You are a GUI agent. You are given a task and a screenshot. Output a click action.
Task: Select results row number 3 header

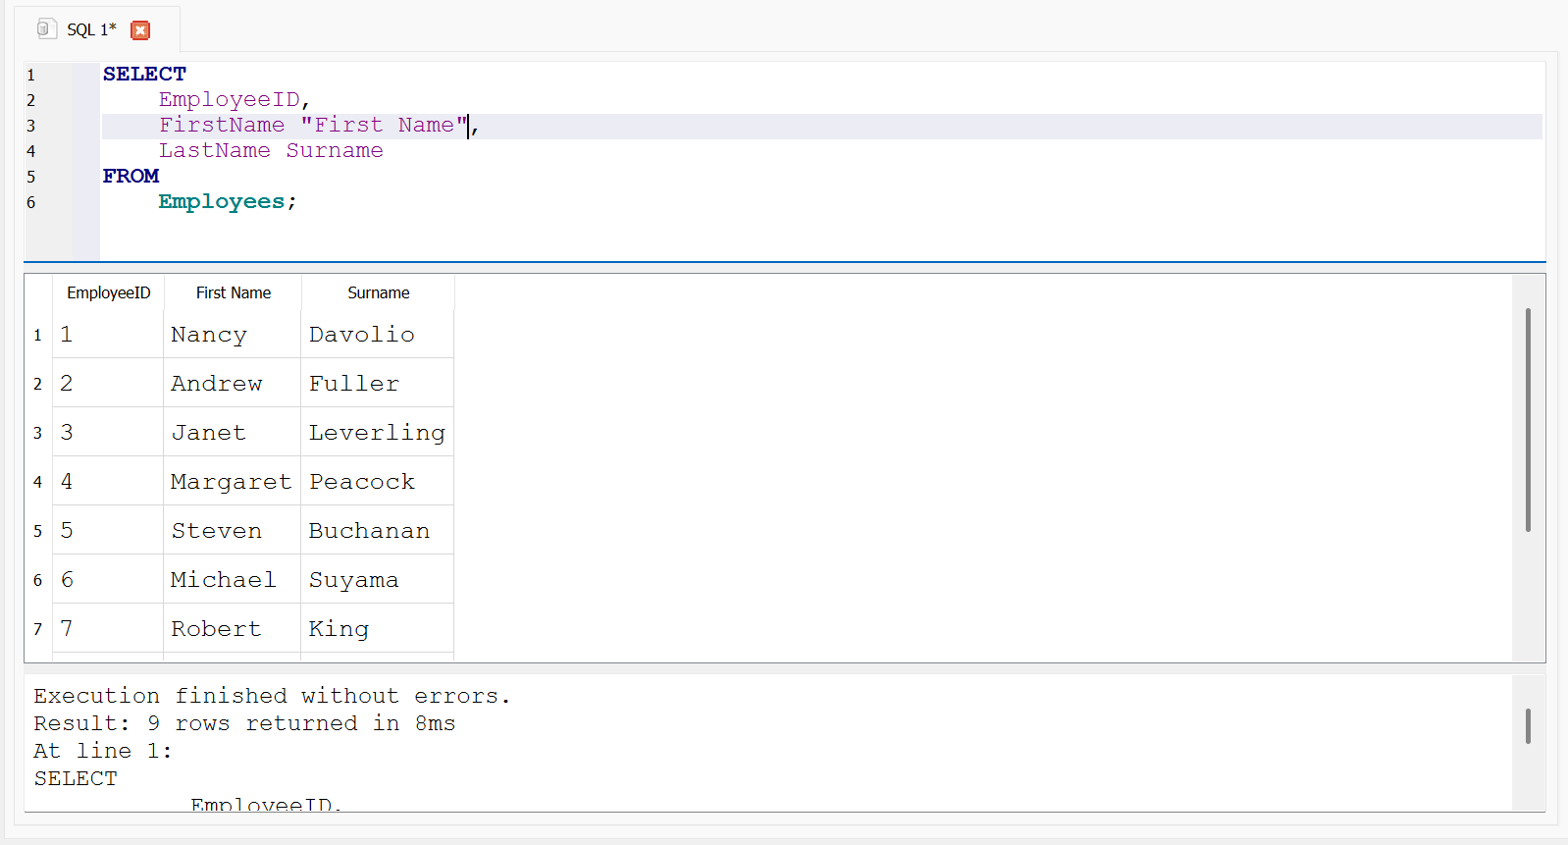38,433
